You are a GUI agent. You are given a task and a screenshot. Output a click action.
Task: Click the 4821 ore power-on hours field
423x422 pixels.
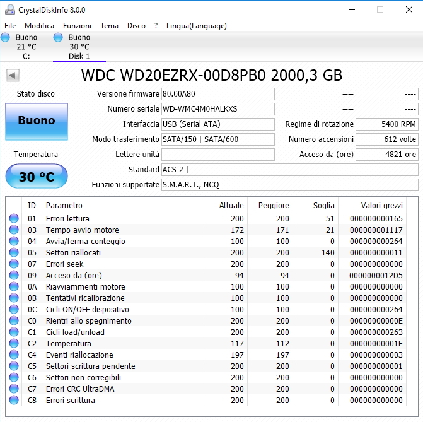click(387, 155)
